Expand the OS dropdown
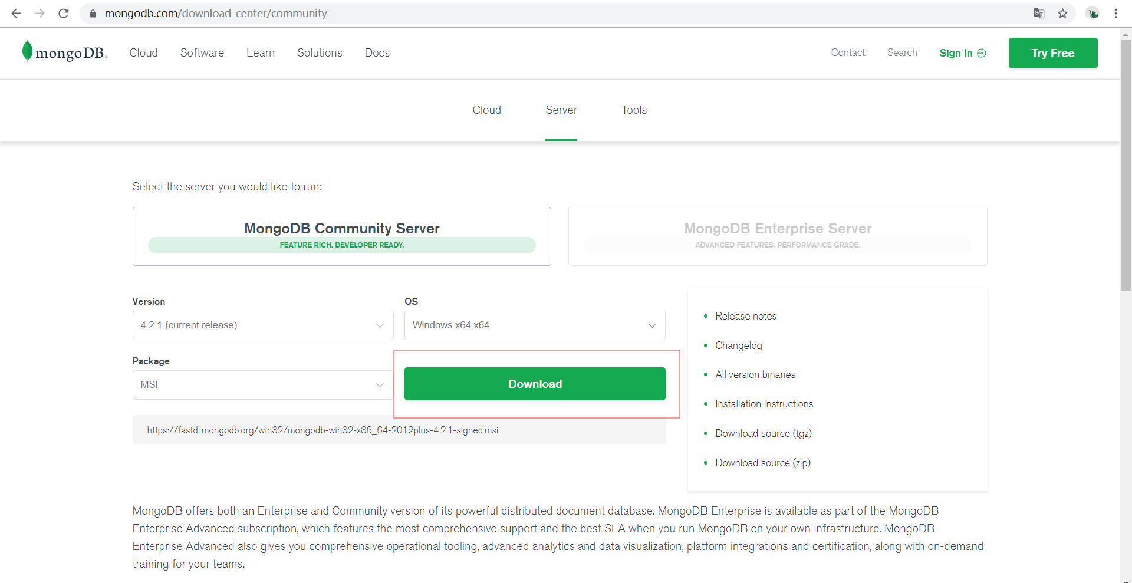Image resolution: width=1132 pixels, height=583 pixels. (535, 325)
